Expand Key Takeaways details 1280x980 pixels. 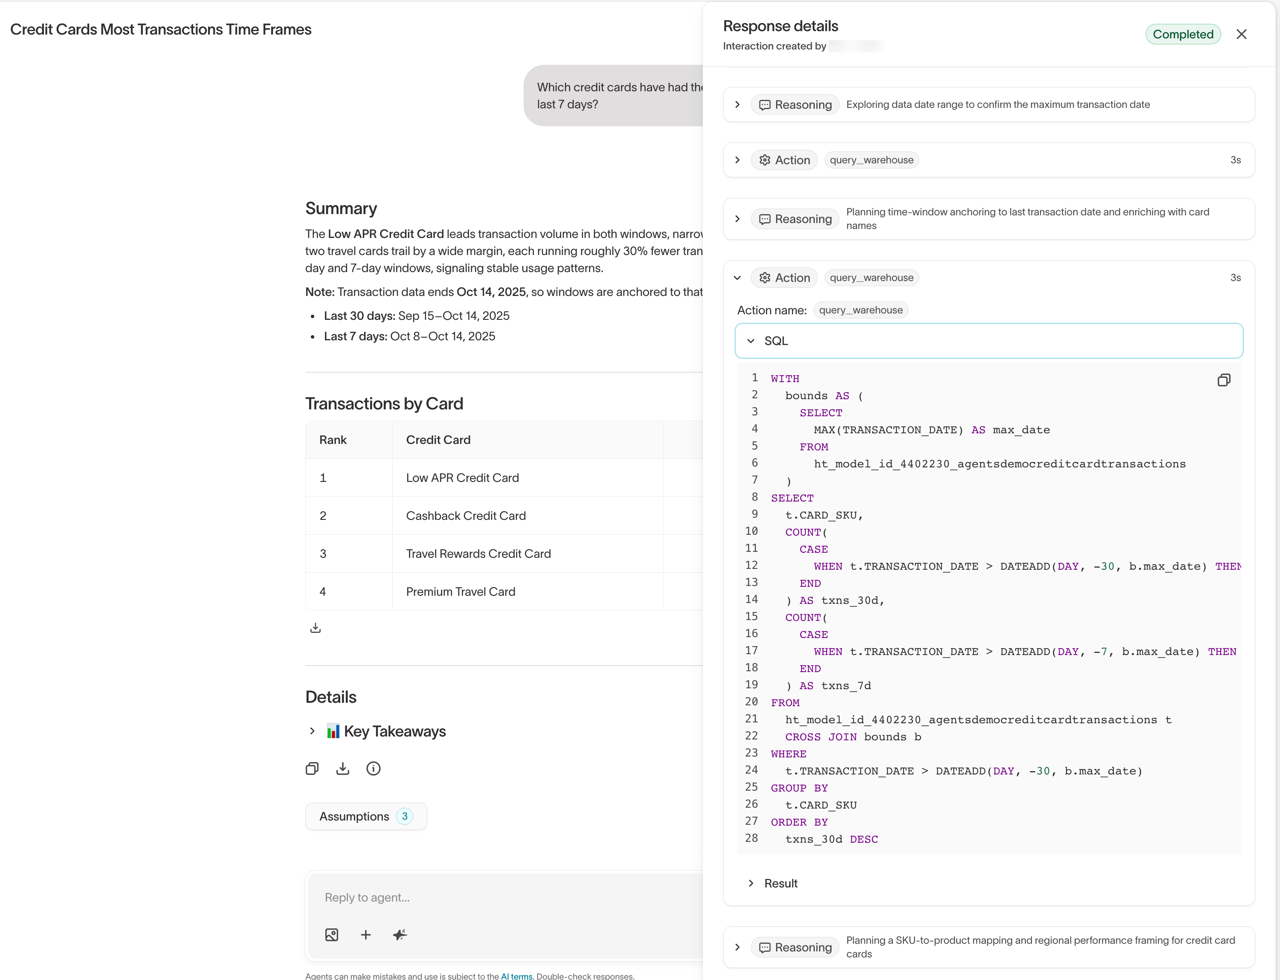(x=312, y=731)
